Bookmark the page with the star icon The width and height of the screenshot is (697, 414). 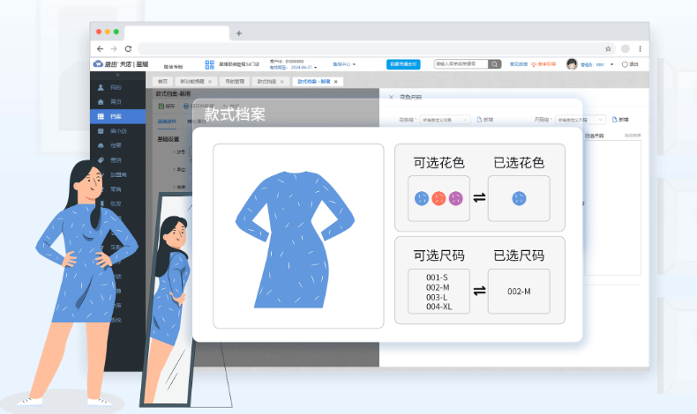(x=608, y=48)
